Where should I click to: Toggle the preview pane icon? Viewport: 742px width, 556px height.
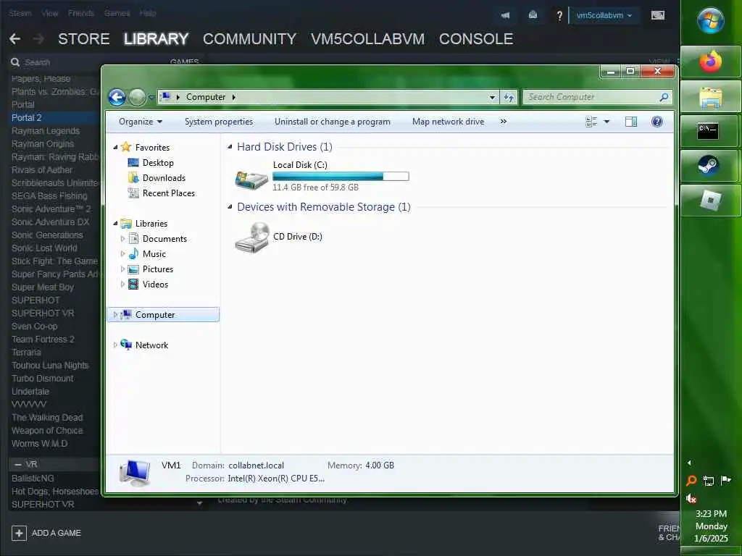[631, 122]
